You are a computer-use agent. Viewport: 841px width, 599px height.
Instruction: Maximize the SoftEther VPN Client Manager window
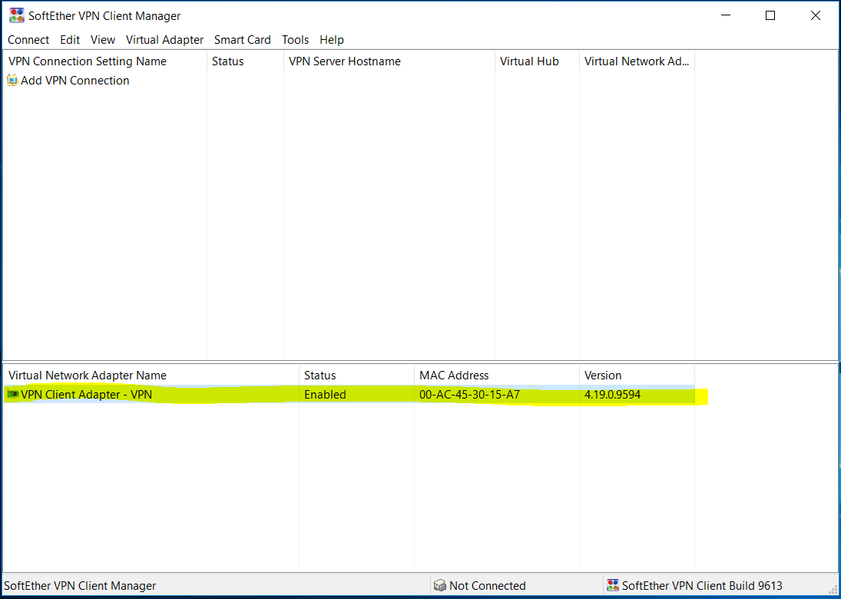(x=770, y=15)
